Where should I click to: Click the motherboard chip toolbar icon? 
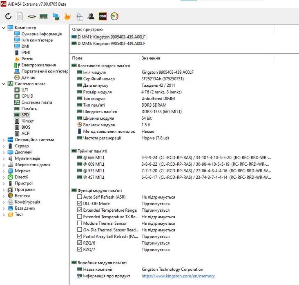31,17
